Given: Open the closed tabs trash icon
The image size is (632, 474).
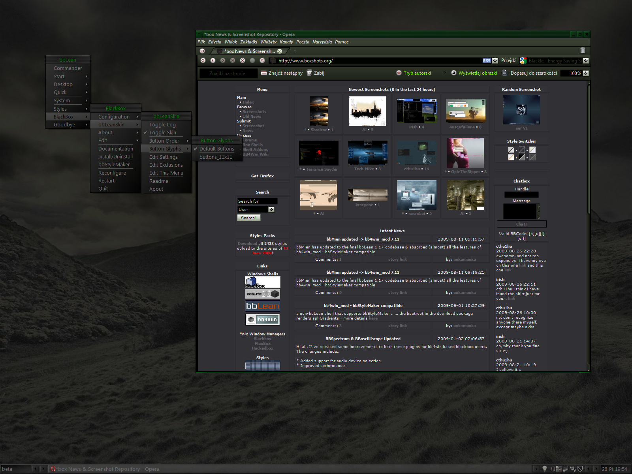Looking at the screenshot, I should click(583, 50).
